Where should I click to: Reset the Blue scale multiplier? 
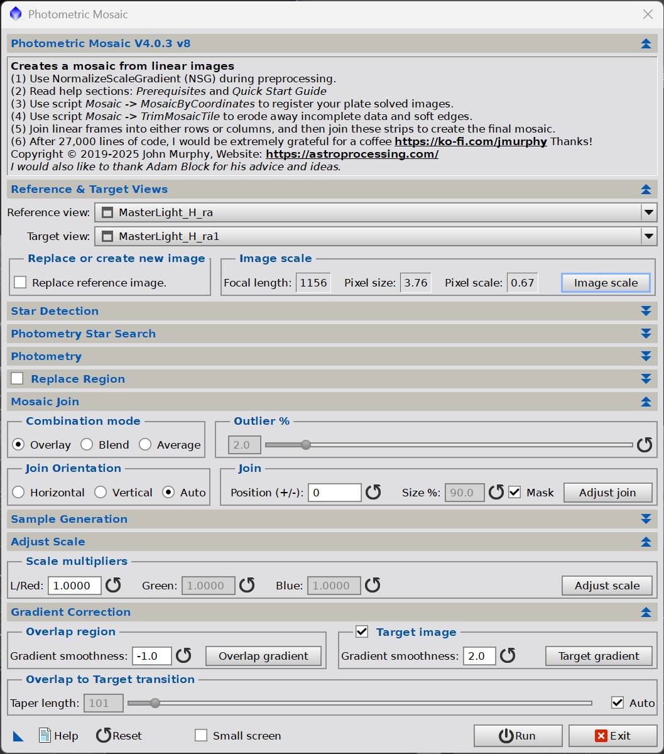tap(373, 586)
